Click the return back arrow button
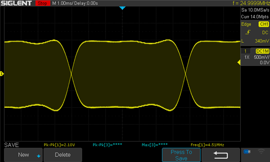The image size is (270, 162). pyautogui.click(x=221, y=155)
